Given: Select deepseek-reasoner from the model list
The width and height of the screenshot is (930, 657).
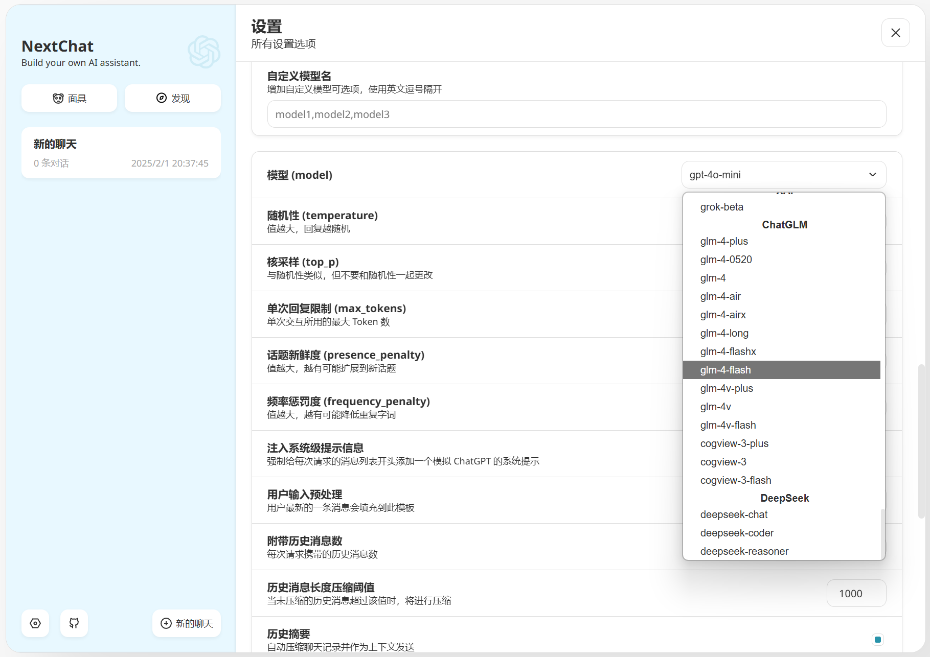Looking at the screenshot, I should pyautogui.click(x=744, y=551).
